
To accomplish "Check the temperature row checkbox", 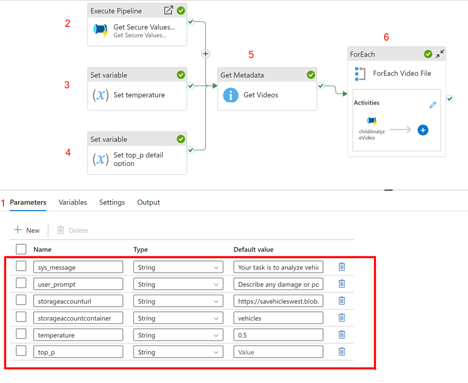I will coord(21,334).
